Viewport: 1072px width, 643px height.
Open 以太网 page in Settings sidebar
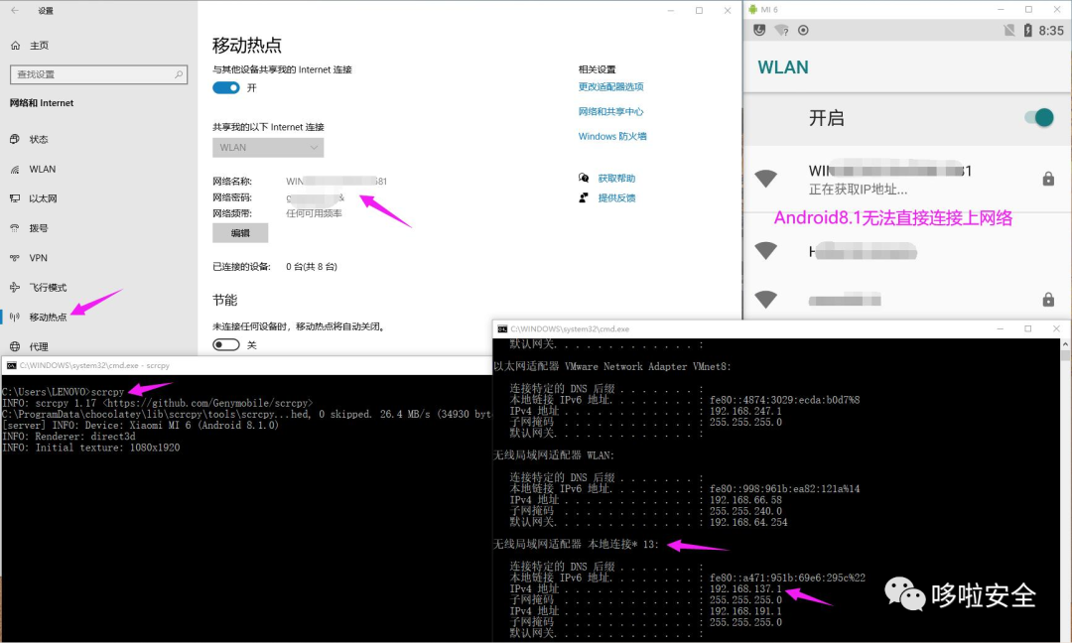click(x=43, y=198)
